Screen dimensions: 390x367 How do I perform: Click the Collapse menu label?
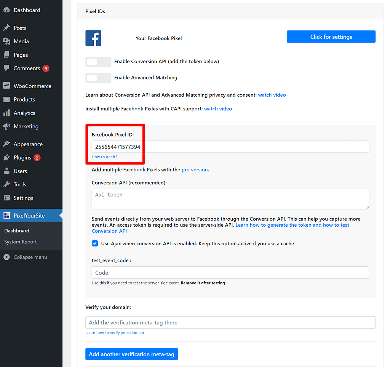(x=30, y=257)
